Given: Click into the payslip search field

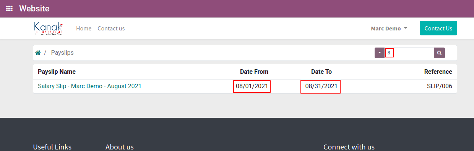Looking at the screenshot, I should click(x=409, y=53).
